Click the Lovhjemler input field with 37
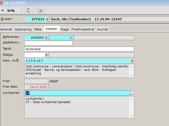The height and width of the screenshot is (126, 169). coord(77,93)
